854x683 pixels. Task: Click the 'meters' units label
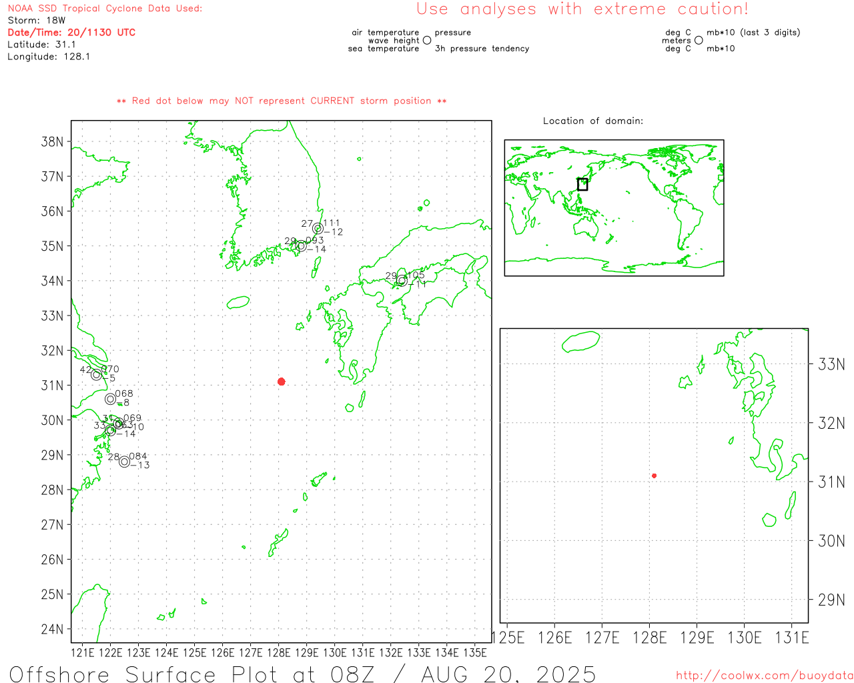pos(677,41)
